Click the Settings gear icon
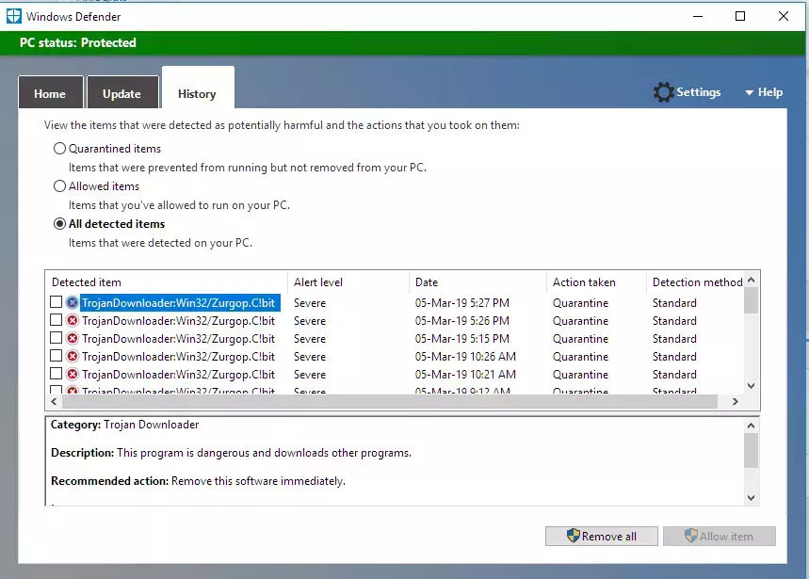This screenshot has width=809, height=579. tap(664, 92)
